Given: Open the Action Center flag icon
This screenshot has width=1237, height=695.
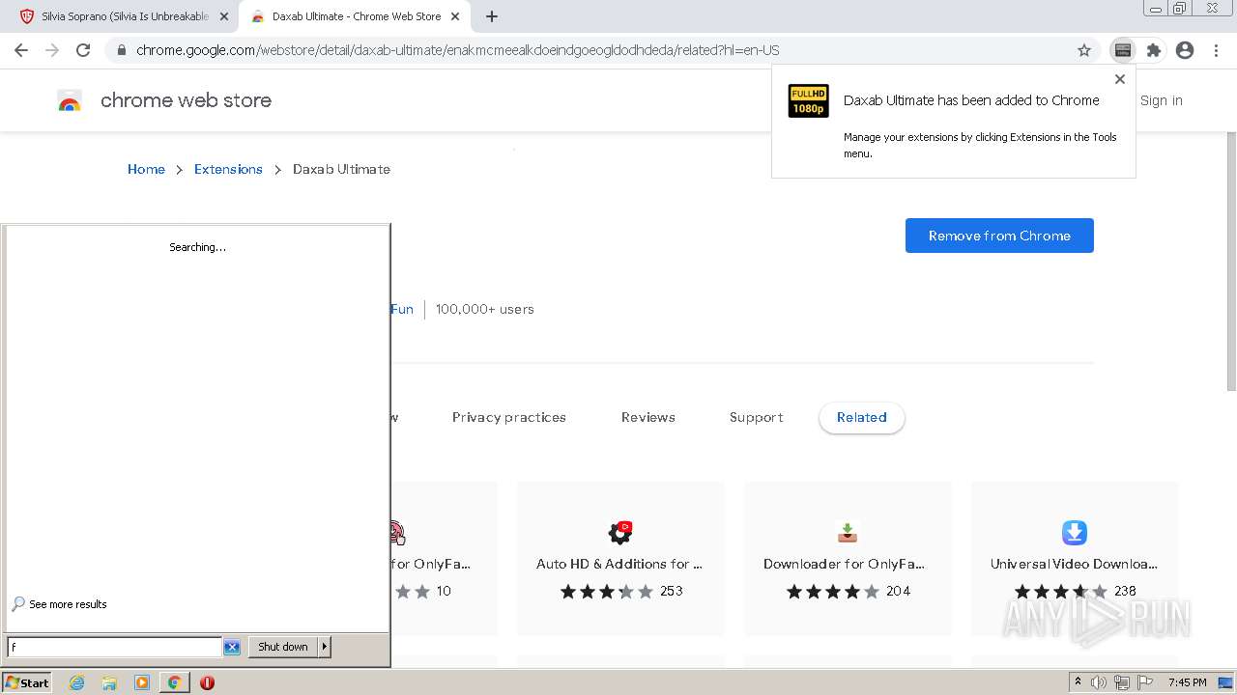Looking at the screenshot, I should click(1145, 682).
